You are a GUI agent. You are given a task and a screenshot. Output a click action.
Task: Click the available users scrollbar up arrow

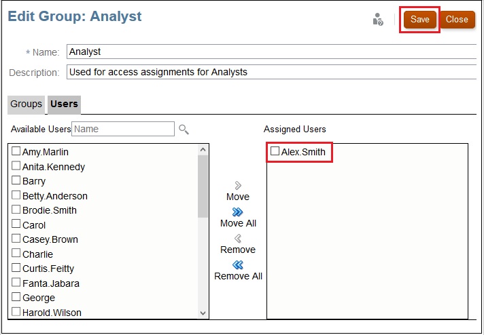[203, 150]
